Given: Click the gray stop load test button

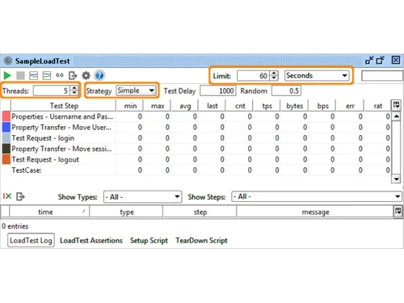Looking at the screenshot, I should tap(20, 76).
